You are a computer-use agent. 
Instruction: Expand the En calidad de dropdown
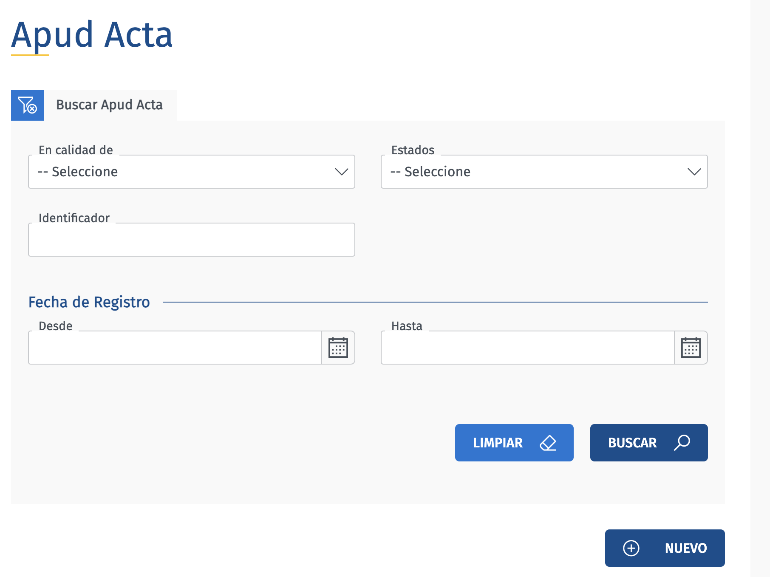pyautogui.click(x=191, y=172)
